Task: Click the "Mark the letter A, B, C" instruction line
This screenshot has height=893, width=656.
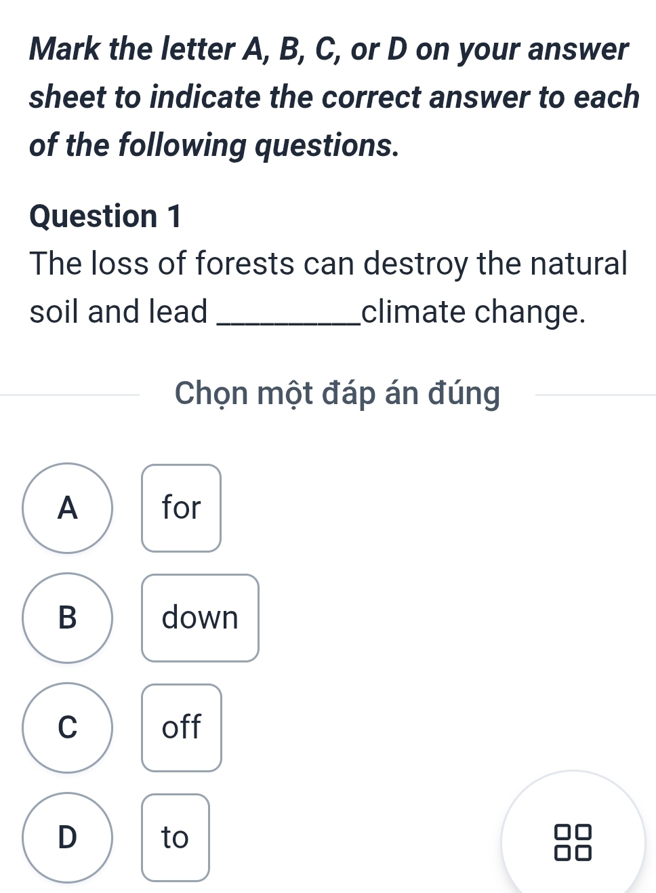Action: [329, 49]
